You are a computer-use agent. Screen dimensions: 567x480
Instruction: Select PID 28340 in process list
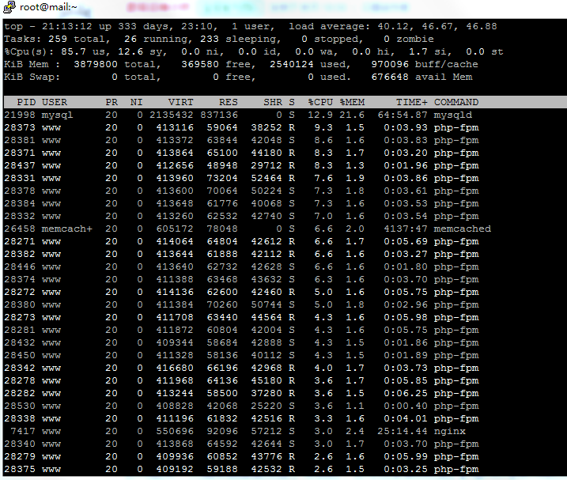20,444
